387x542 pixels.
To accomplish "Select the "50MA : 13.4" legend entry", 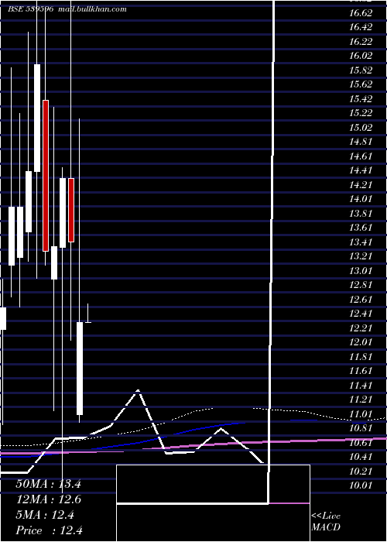I will coord(48,484).
